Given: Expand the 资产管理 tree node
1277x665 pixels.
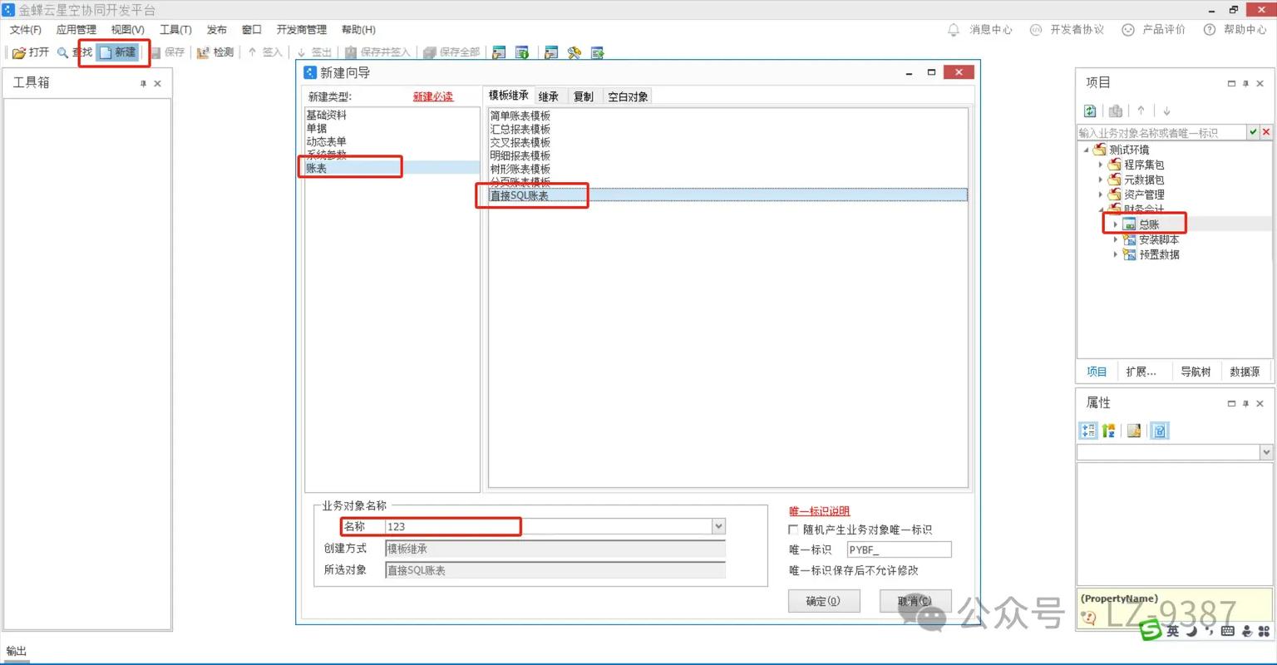Looking at the screenshot, I should 1101,195.
